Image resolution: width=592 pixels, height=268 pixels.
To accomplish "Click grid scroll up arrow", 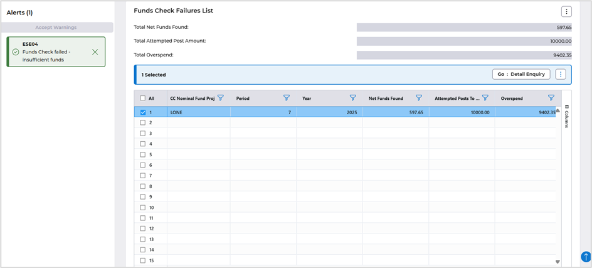I will pyautogui.click(x=558, y=110).
